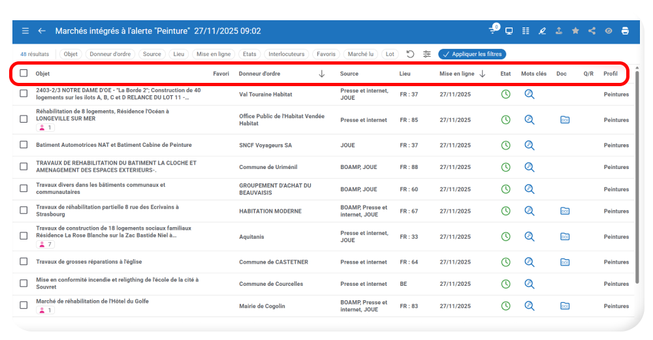Click the share icon in header
The height and width of the screenshot is (340, 653).
(592, 31)
